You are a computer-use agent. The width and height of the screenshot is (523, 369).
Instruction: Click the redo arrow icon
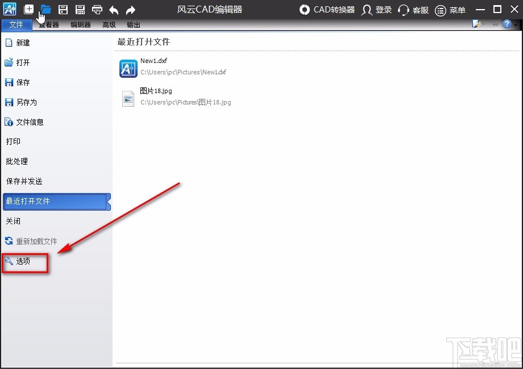pyautogui.click(x=131, y=10)
